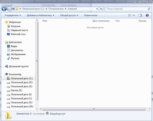Open the help question mark icon

click(x=147, y=15)
